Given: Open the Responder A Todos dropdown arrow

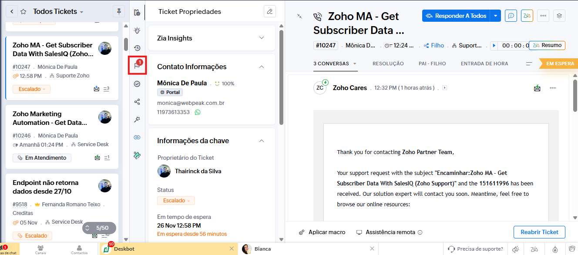Looking at the screenshot, I should coord(496,16).
